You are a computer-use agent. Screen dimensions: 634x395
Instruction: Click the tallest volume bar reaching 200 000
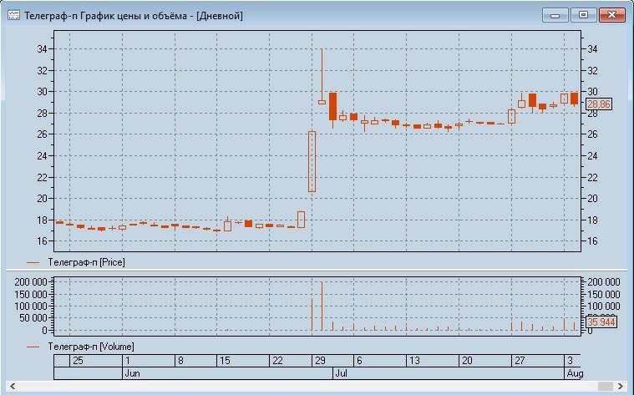[322, 306]
